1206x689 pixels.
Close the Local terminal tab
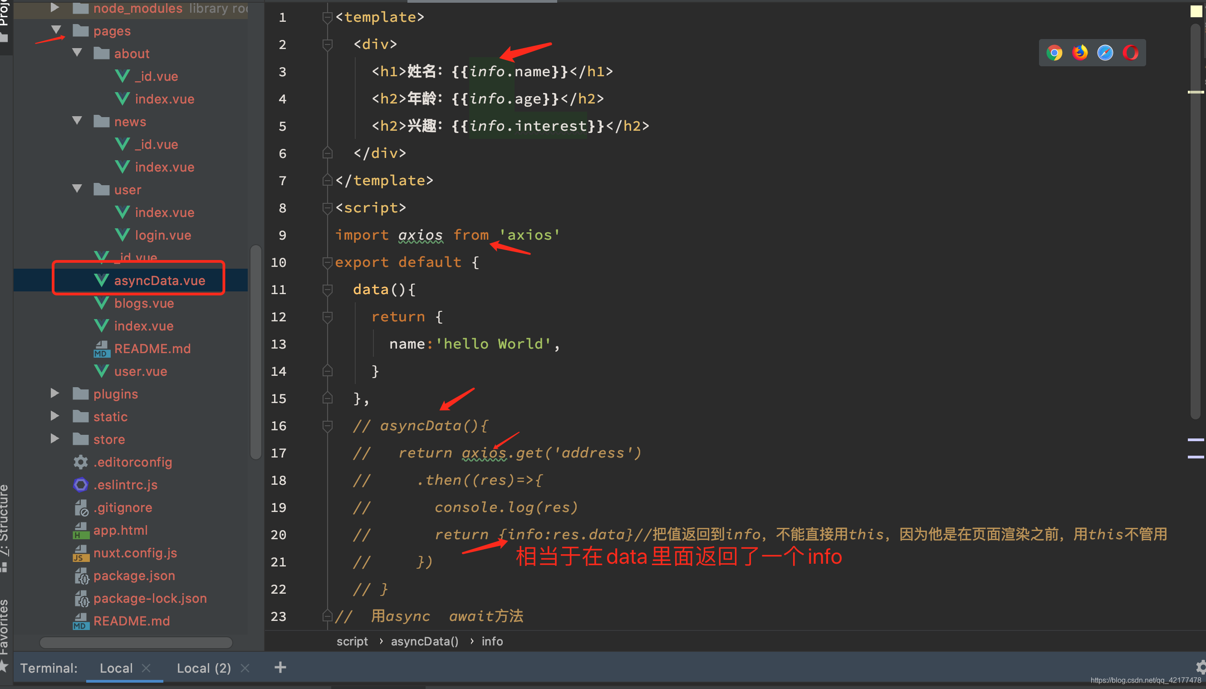[146, 668]
